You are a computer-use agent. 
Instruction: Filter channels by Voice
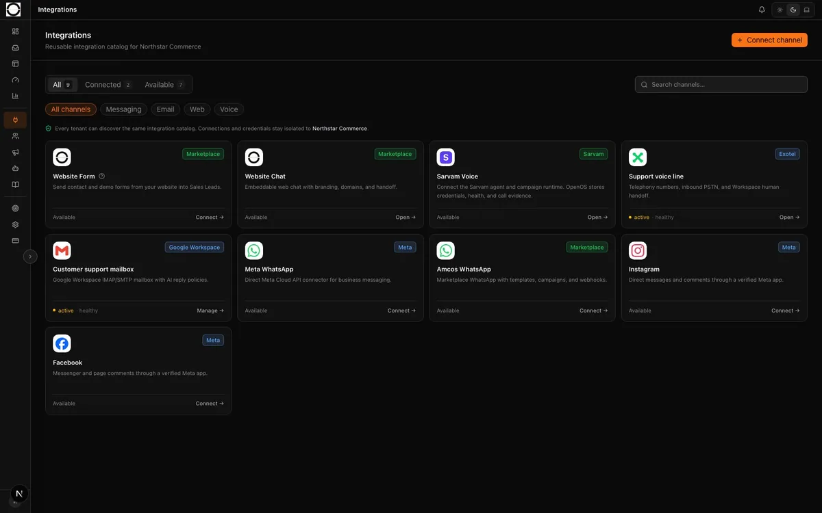229,109
